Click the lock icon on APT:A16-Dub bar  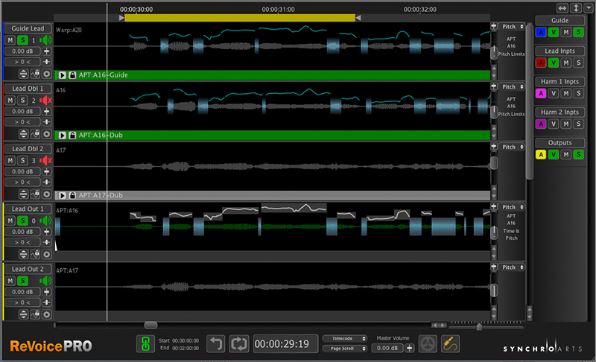click(72, 136)
